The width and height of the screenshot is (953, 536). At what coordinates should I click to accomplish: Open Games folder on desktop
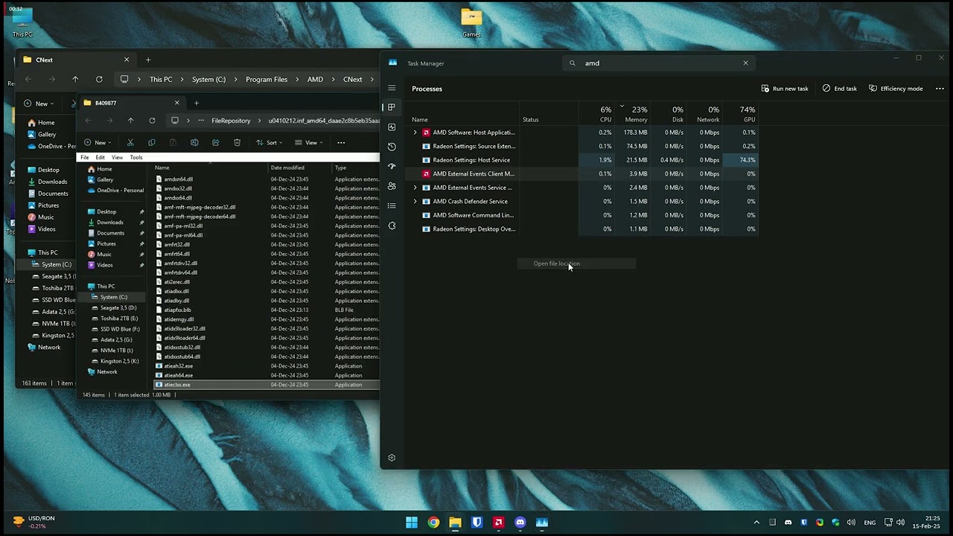tap(471, 22)
